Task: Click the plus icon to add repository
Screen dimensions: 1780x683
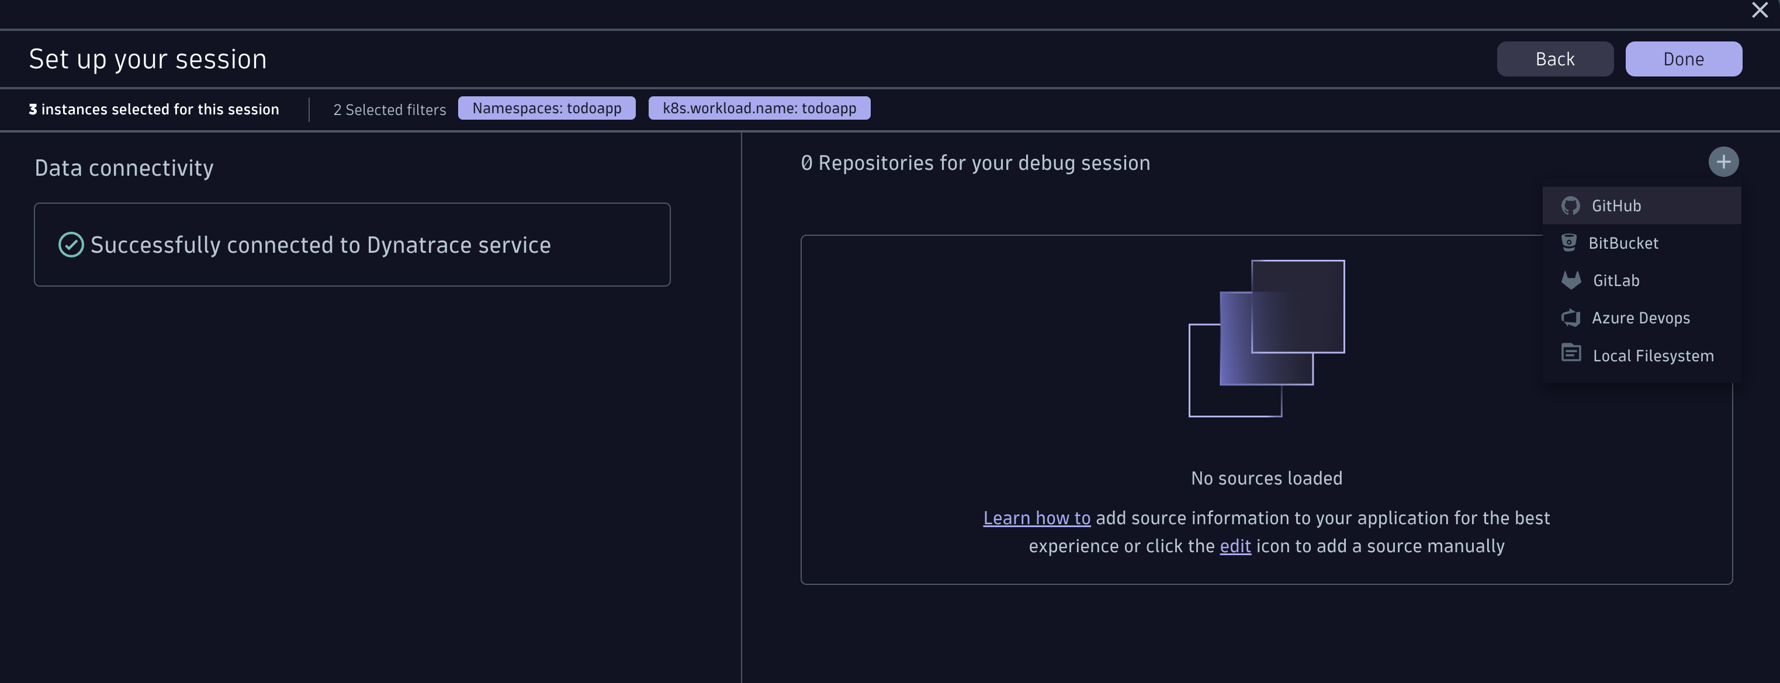Action: [x=1723, y=162]
